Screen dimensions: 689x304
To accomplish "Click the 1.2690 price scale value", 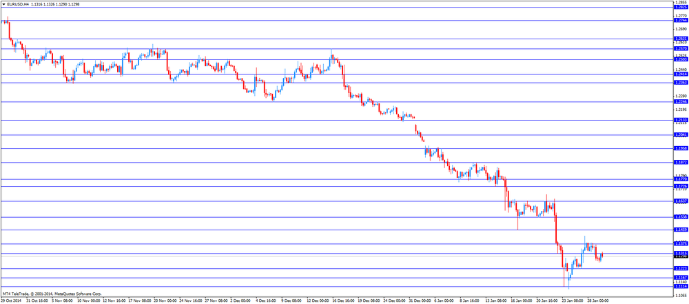I will [680, 28].
